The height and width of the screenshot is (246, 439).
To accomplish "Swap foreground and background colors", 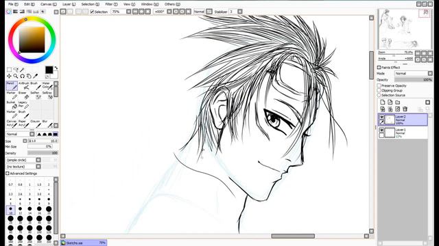I will [x=56, y=68].
